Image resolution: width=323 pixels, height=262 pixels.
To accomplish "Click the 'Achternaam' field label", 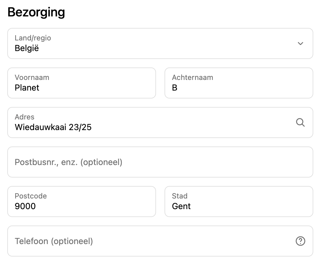I will (x=193, y=78).
